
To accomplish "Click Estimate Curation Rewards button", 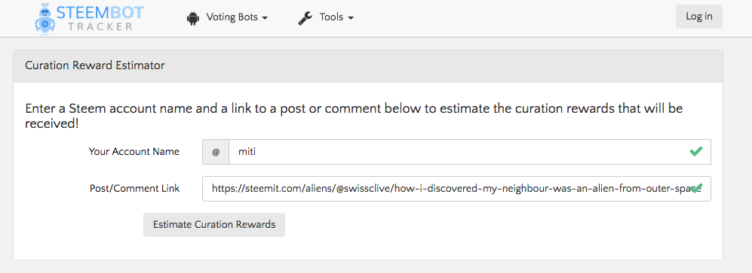I will pyautogui.click(x=214, y=225).
